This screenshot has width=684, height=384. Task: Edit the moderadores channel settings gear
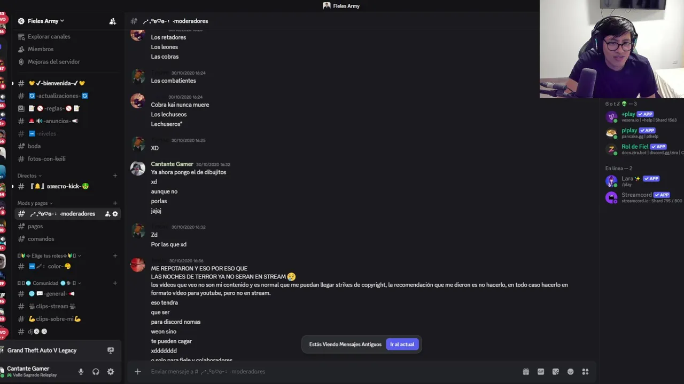tap(115, 214)
